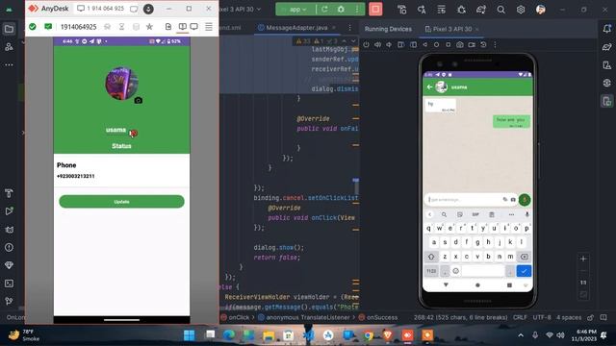This screenshot has height=346, width=616.
Task: Click emulator power button
Action: pyautogui.click(x=366, y=45)
